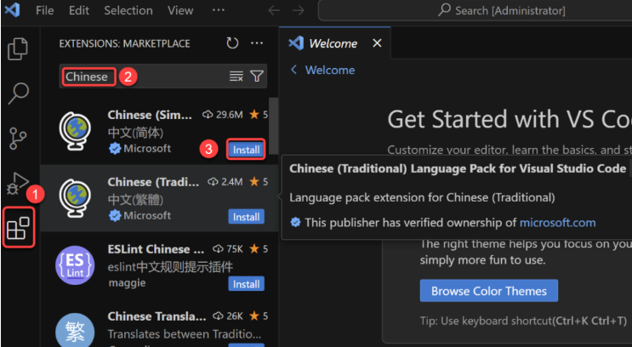The width and height of the screenshot is (632, 347).
Task: Click Translates between Traditio... description
Action: [185, 334]
